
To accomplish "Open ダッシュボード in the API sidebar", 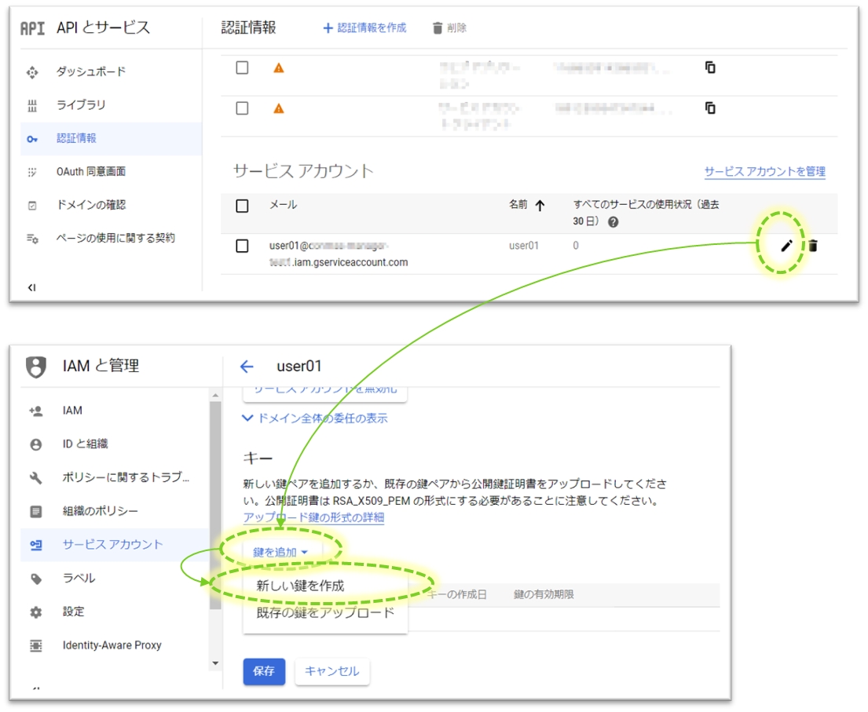I will click(90, 71).
